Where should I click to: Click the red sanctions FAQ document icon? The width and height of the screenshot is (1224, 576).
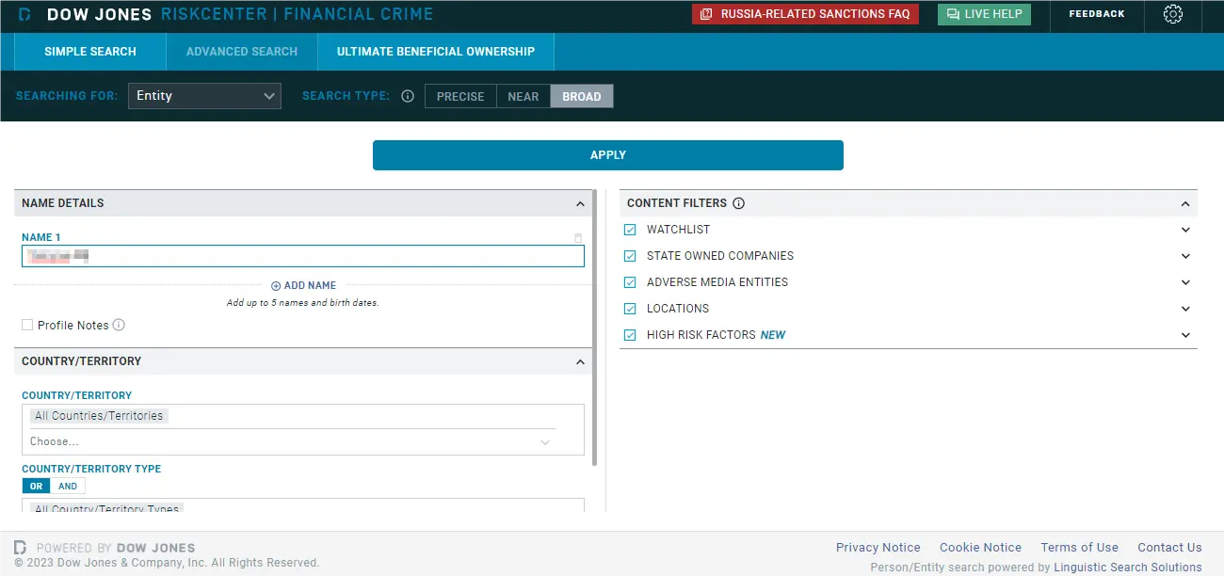(x=707, y=14)
